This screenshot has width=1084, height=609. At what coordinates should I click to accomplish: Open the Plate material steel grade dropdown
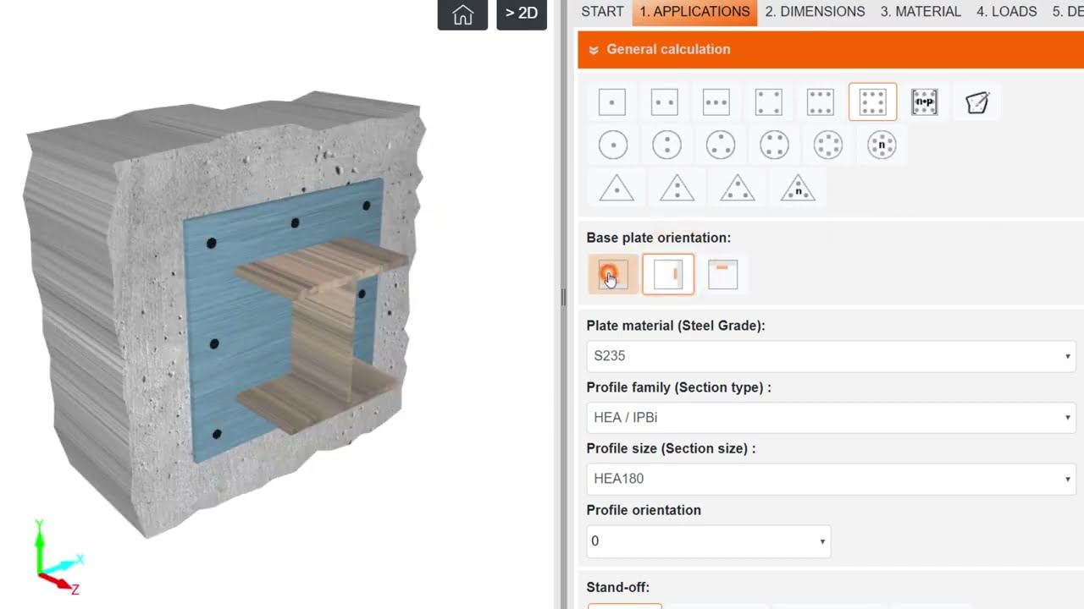[x=831, y=356]
